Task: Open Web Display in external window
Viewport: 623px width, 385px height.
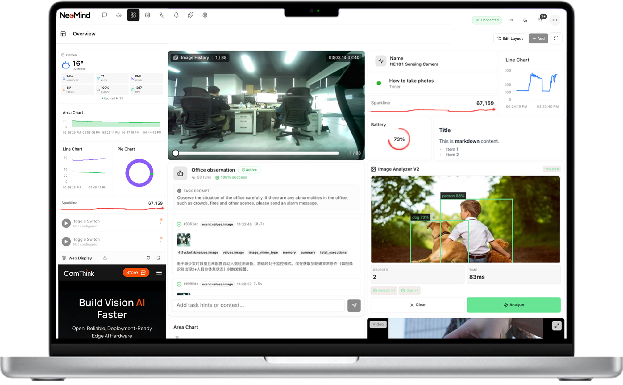Action: [159, 258]
